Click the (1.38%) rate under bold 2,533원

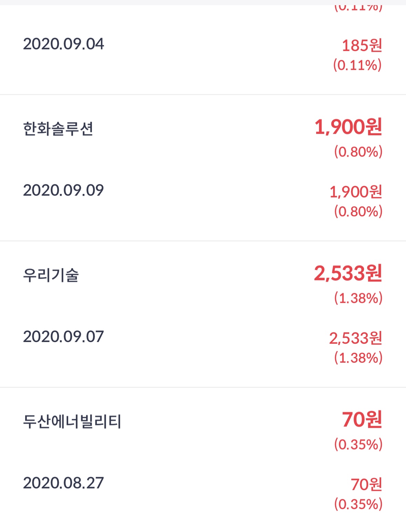pyautogui.click(x=358, y=298)
